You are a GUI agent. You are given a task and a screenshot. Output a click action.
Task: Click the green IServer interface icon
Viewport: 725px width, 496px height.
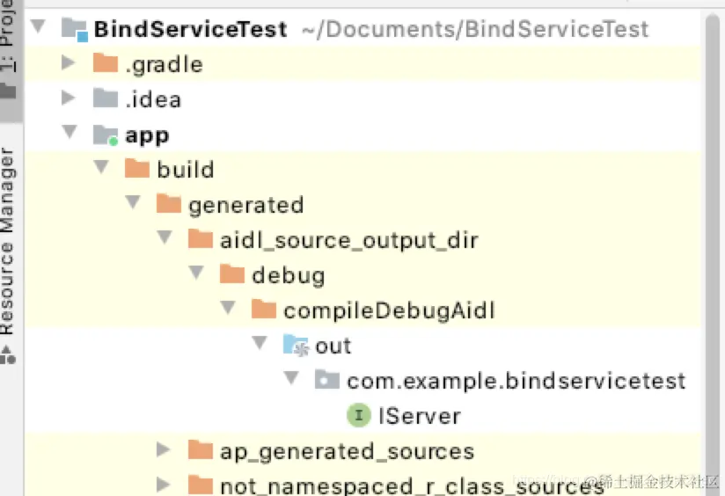point(359,414)
